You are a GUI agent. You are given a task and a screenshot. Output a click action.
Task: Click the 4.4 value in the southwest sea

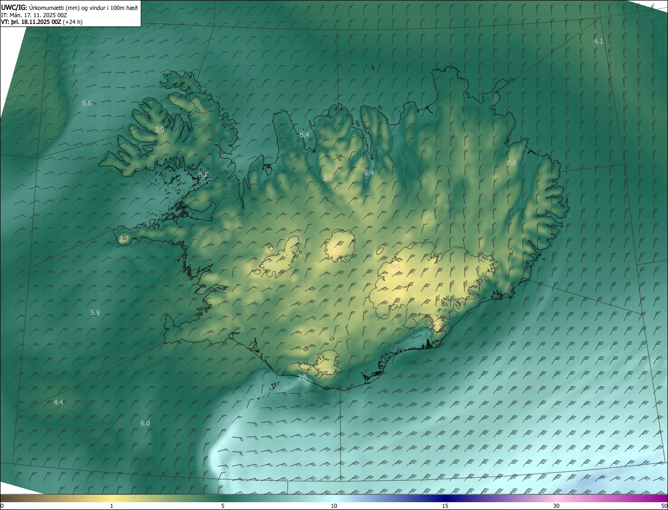[x=58, y=402]
